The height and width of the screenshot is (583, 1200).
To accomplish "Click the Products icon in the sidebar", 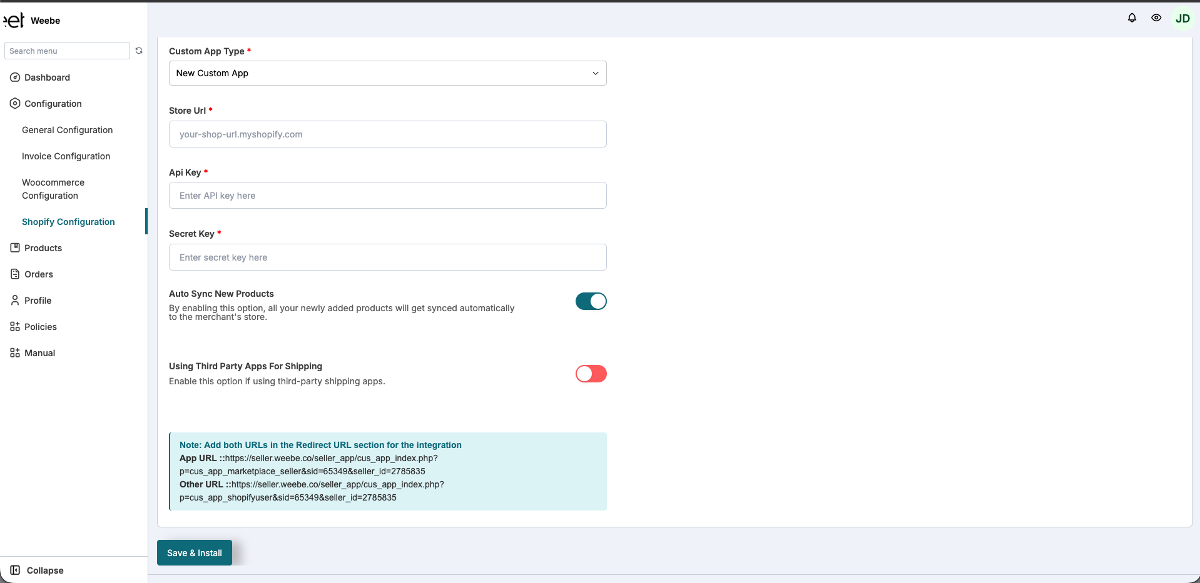I will tap(14, 247).
